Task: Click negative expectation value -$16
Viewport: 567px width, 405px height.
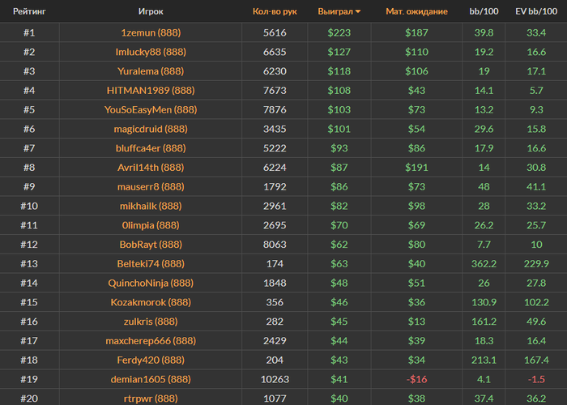Action: coord(416,379)
